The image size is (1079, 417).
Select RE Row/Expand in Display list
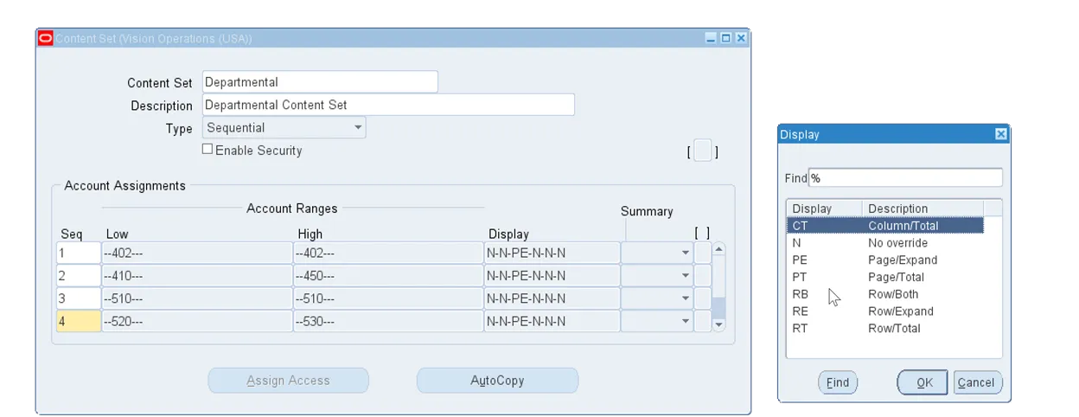884,311
